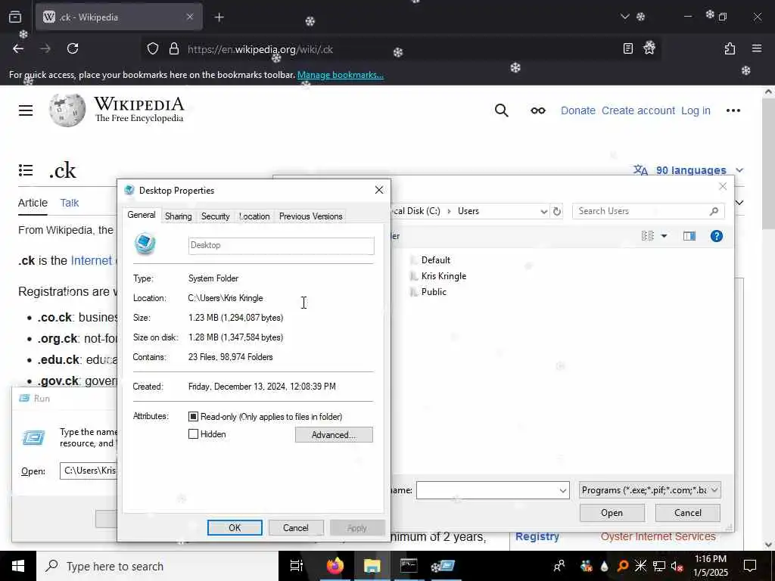Open Wikipedia personal tools ellipsis
775x581 pixels.
733,110
